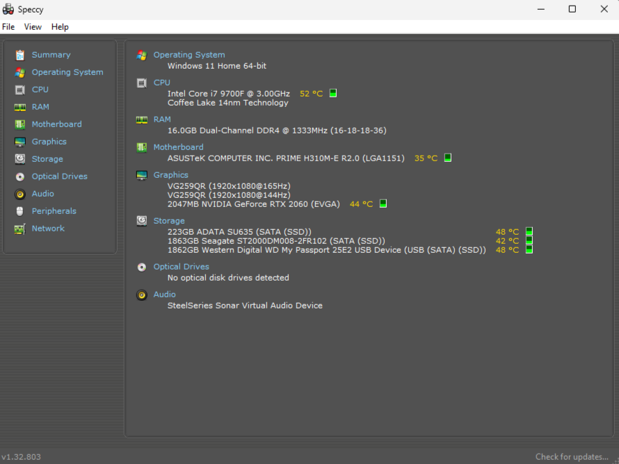Click the Audio icon in main panel

point(142,295)
